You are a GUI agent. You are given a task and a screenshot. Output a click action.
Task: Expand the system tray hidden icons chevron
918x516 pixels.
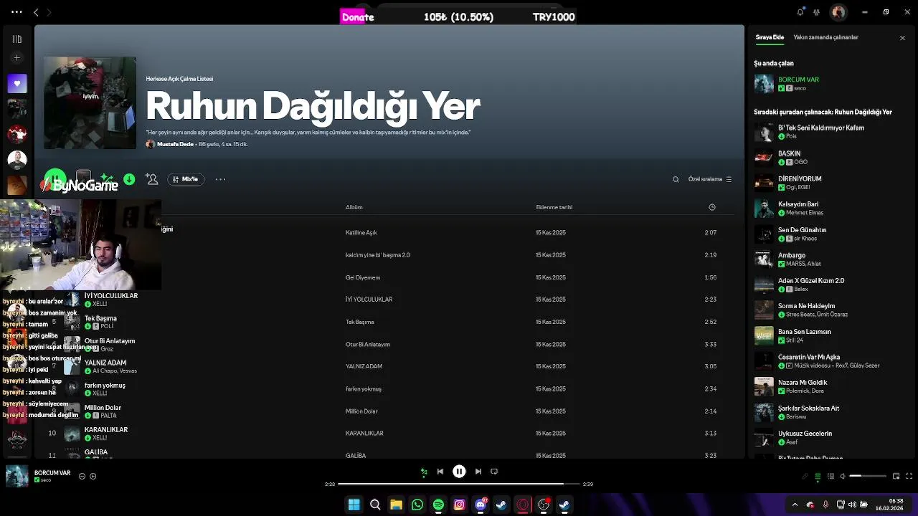pyautogui.click(x=794, y=505)
